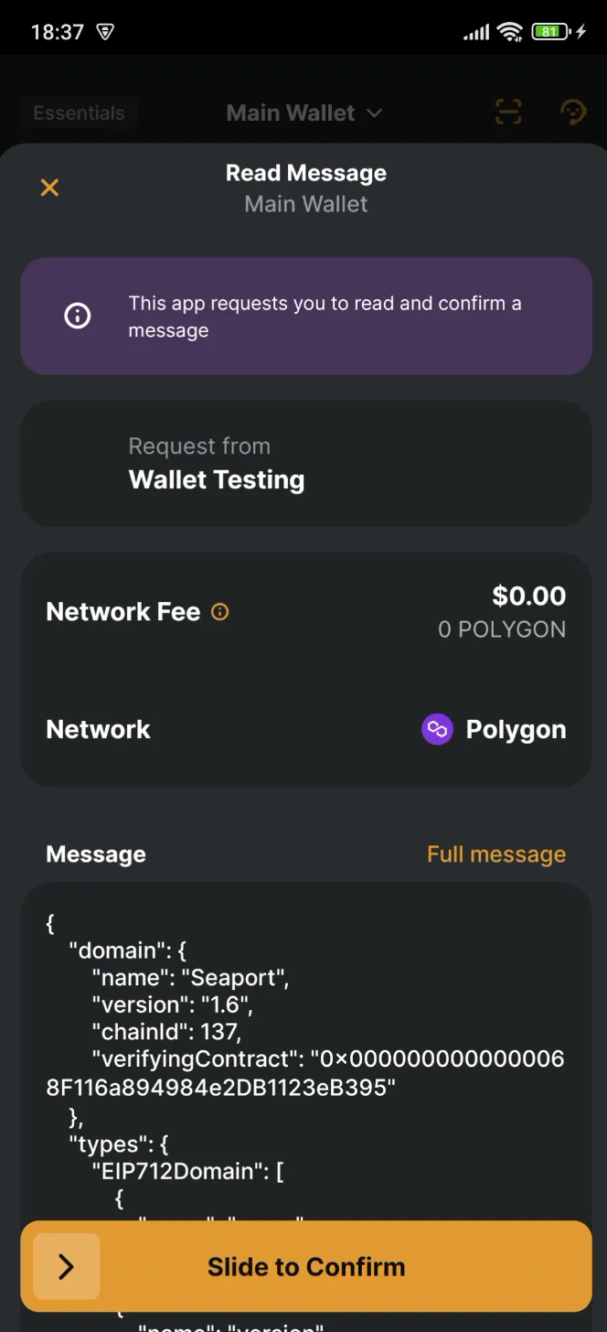Open the support assistant icon top right
607x1332 pixels.
click(574, 112)
